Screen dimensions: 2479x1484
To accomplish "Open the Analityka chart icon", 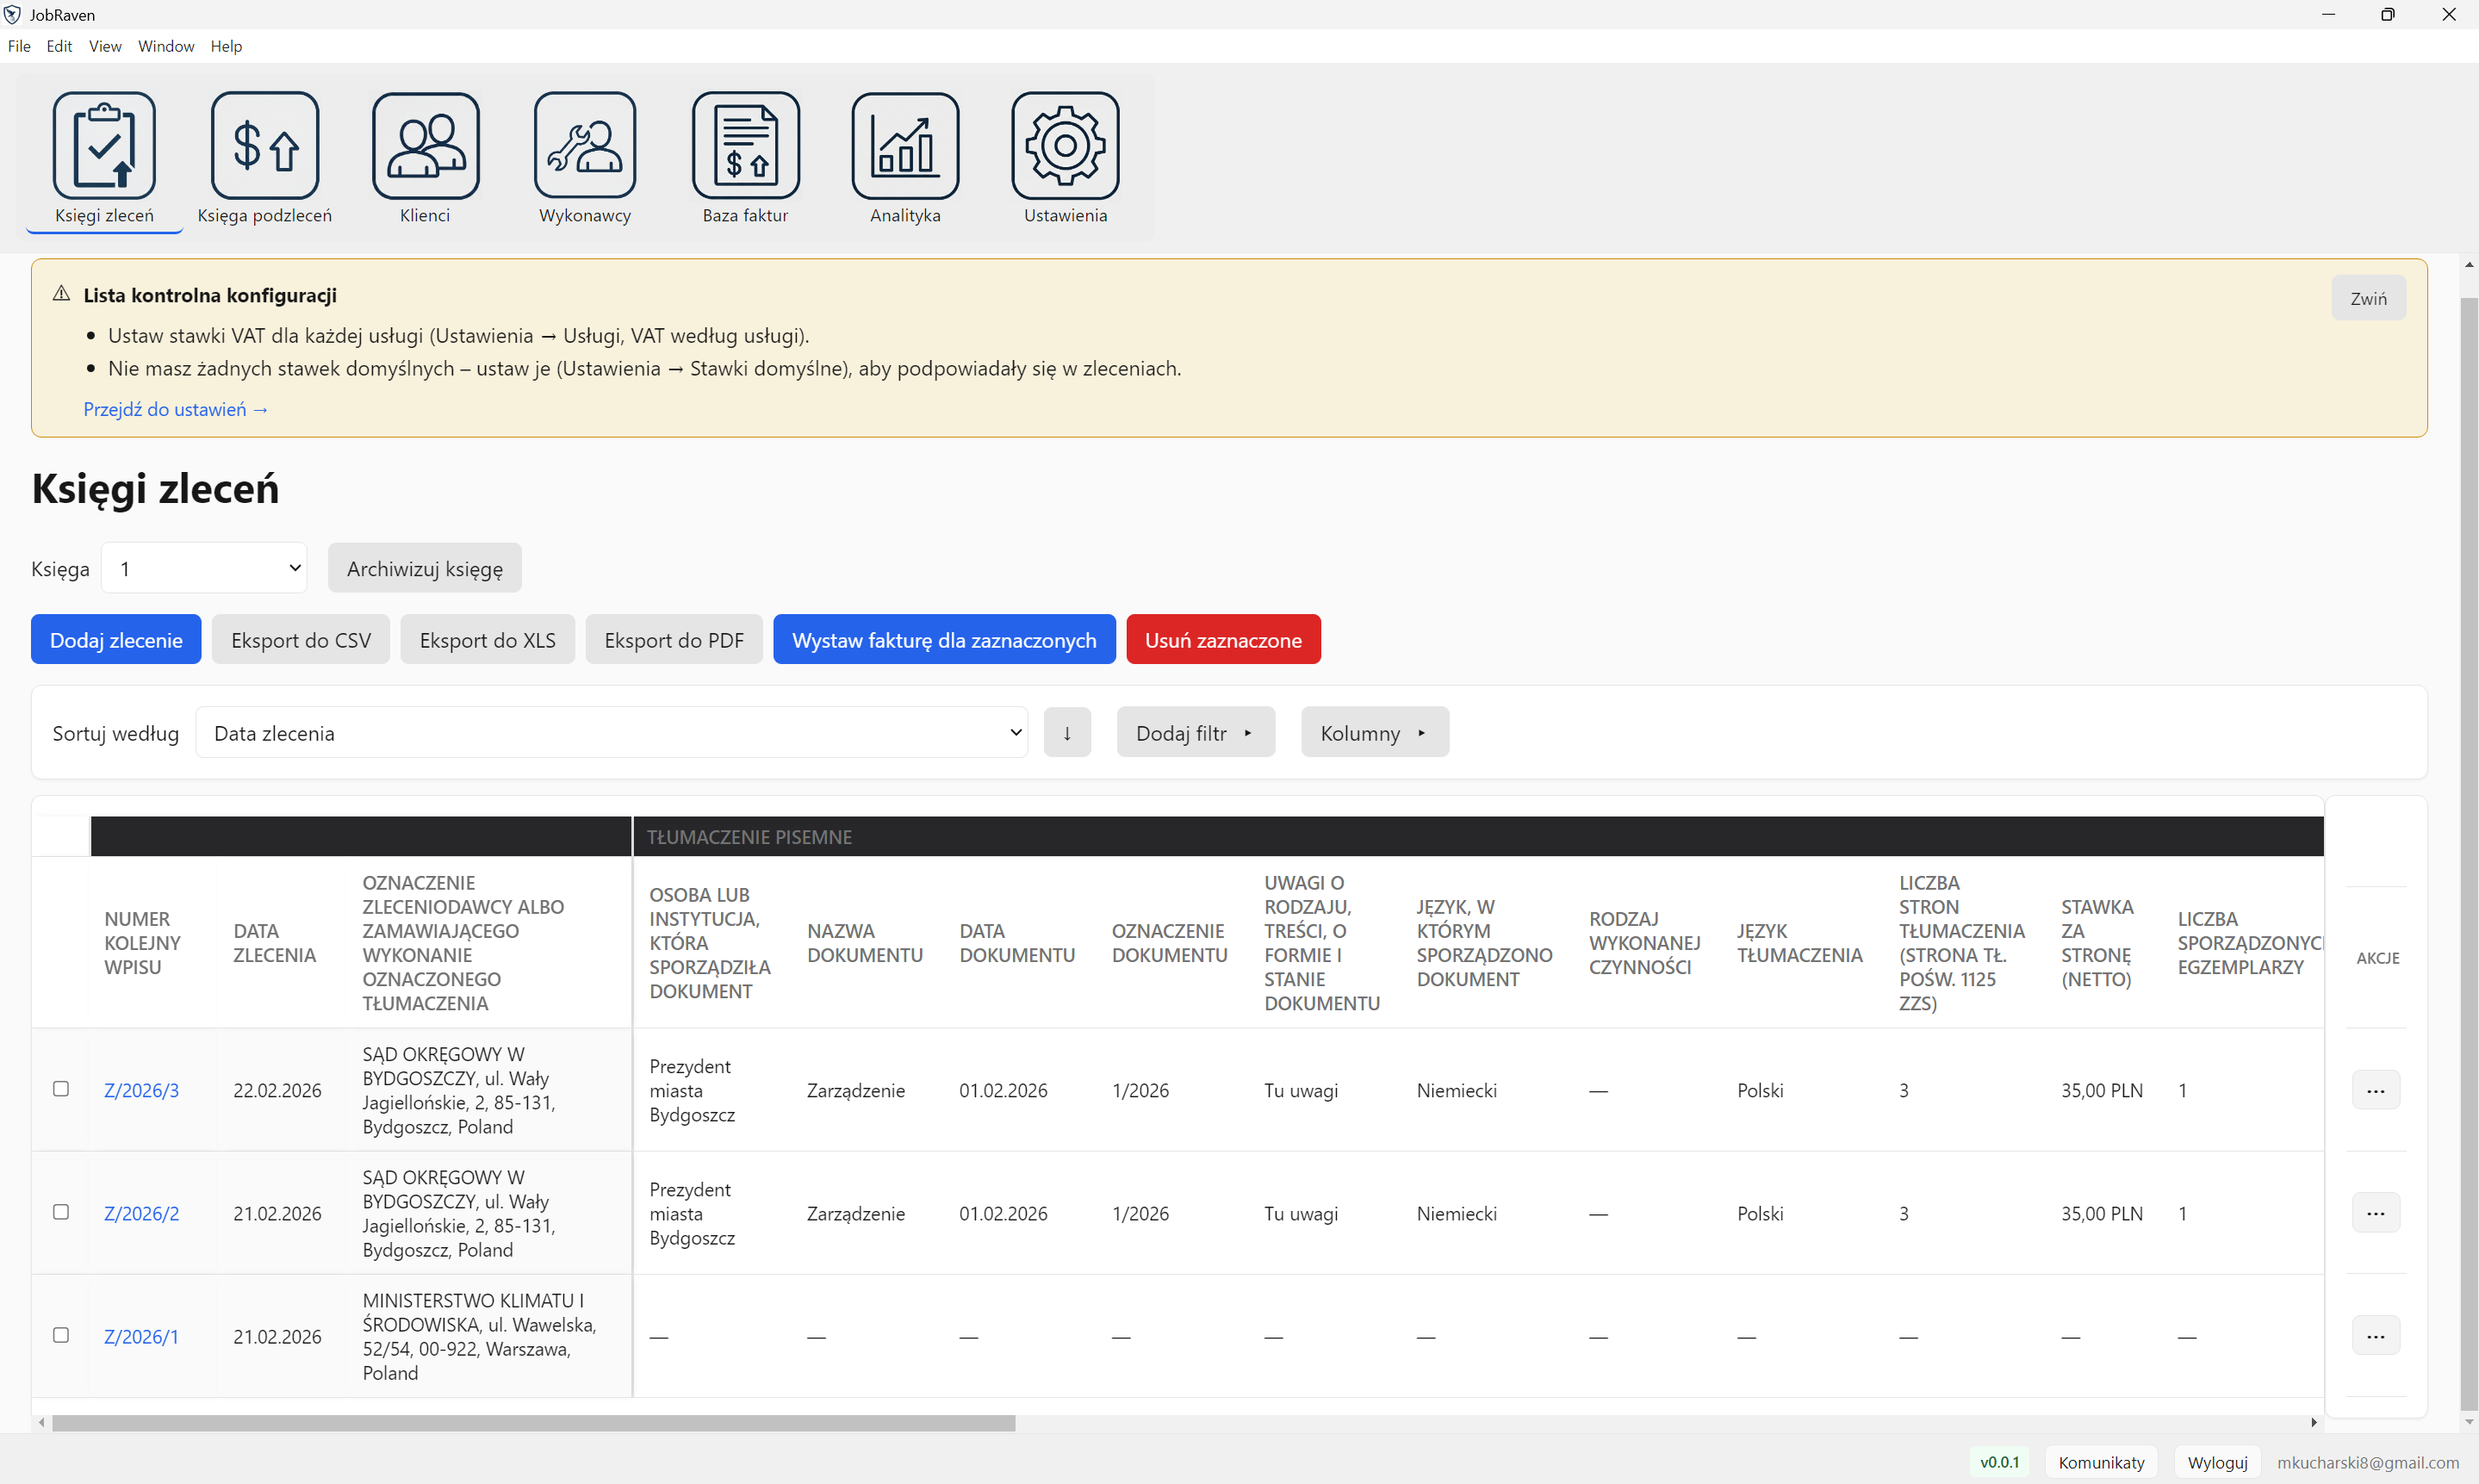I will (905, 146).
